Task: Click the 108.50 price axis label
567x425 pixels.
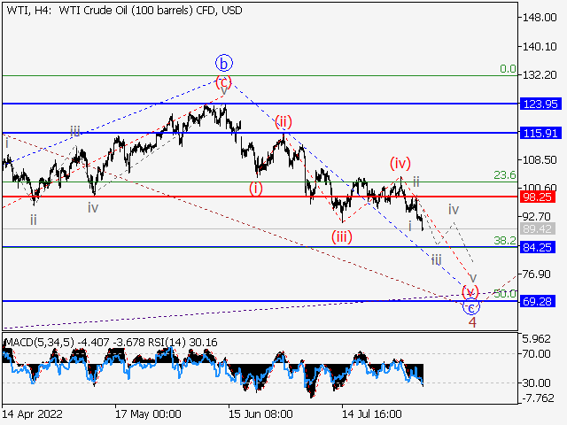Action: point(540,159)
